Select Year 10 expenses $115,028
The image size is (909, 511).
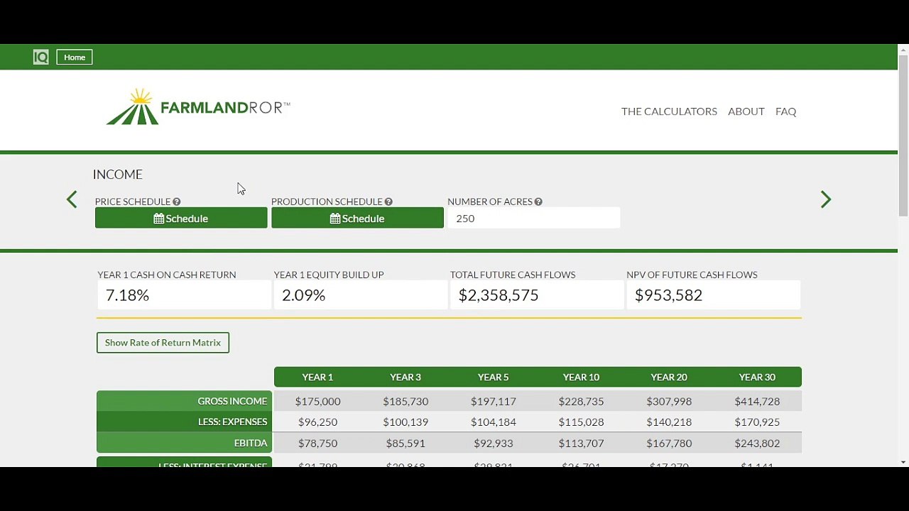(581, 422)
